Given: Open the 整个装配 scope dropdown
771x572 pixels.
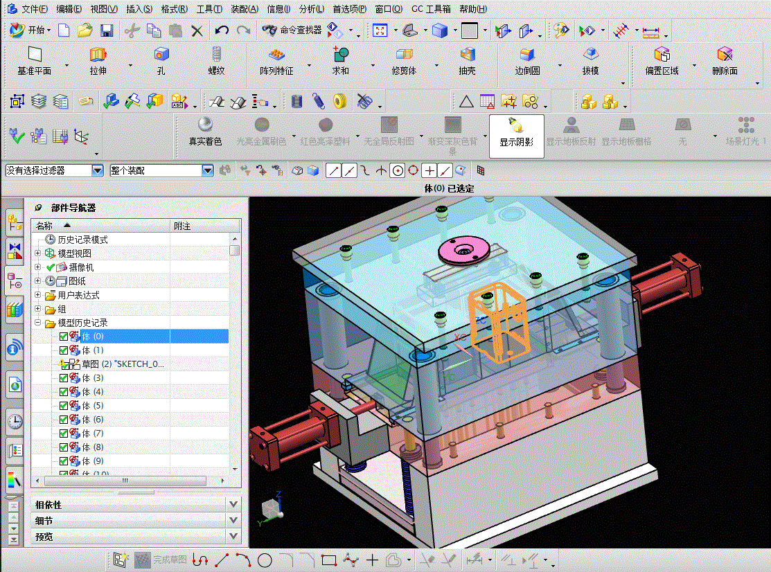Looking at the screenshot, I should point(208,170).
